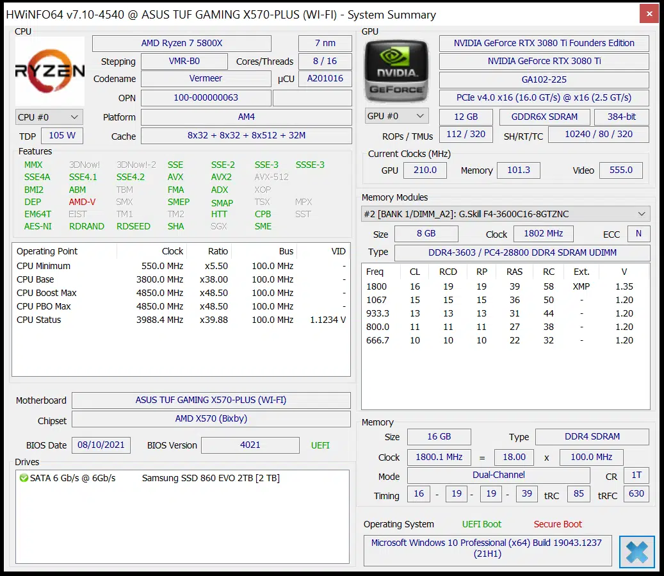
Task: Click the Ryzen CPU logo image
Action: [50, 71]
